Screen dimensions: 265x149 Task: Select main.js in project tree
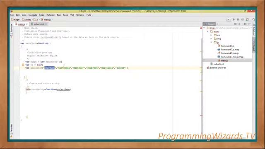pyautogui.click(x=224, y=60)
